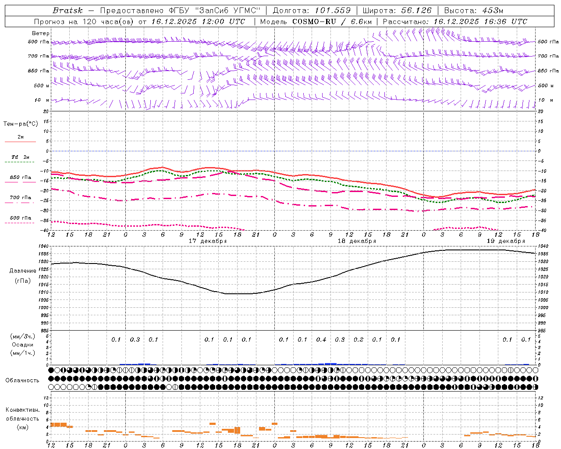Select the "COSMO-RU / 6.6км" model label
The width and height of the screenshot is (561, 449).
point(332,21)
